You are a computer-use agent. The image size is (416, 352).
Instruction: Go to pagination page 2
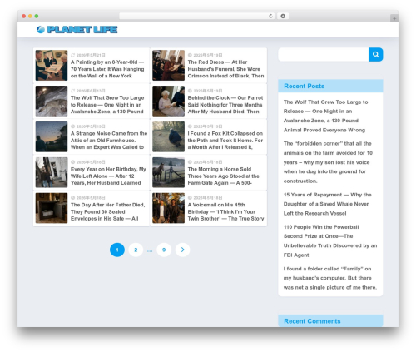(x=136, y=250)
